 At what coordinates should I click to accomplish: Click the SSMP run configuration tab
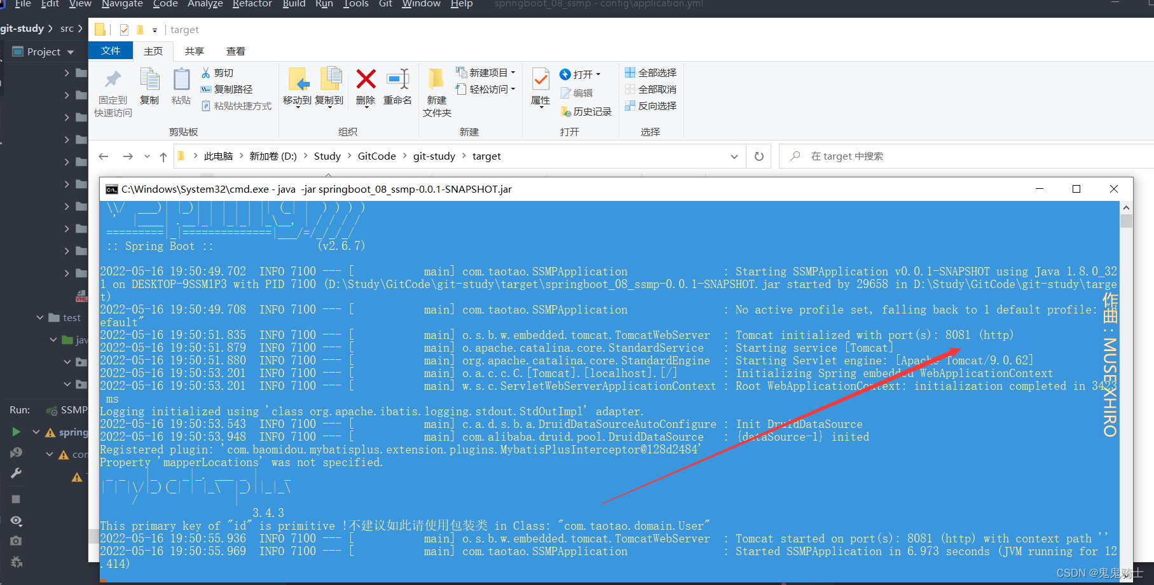click(67, 410)
